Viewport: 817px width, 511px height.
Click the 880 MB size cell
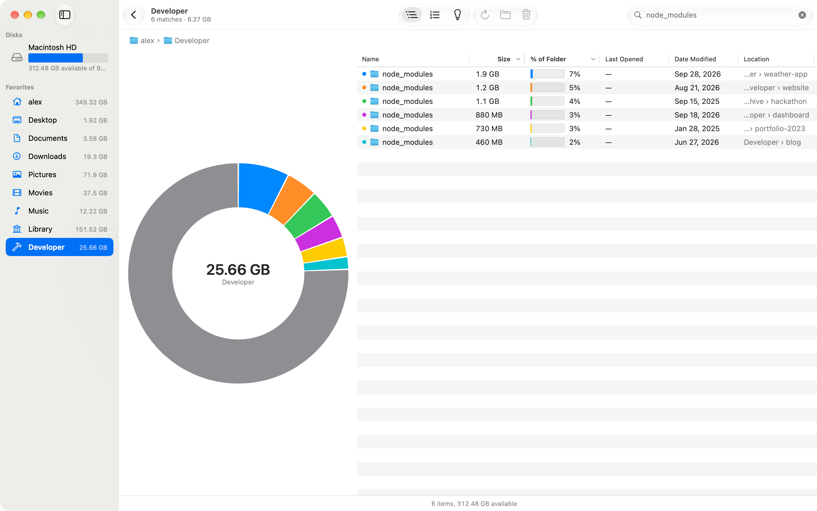coord(489,115)
